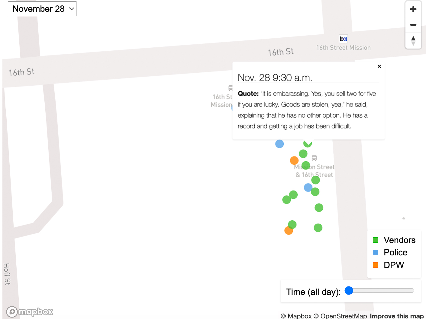Image resolution: width=426 pixels, height=319 pixels.
Task: Click the blue Police legend swatch
Action: [376, 252]
